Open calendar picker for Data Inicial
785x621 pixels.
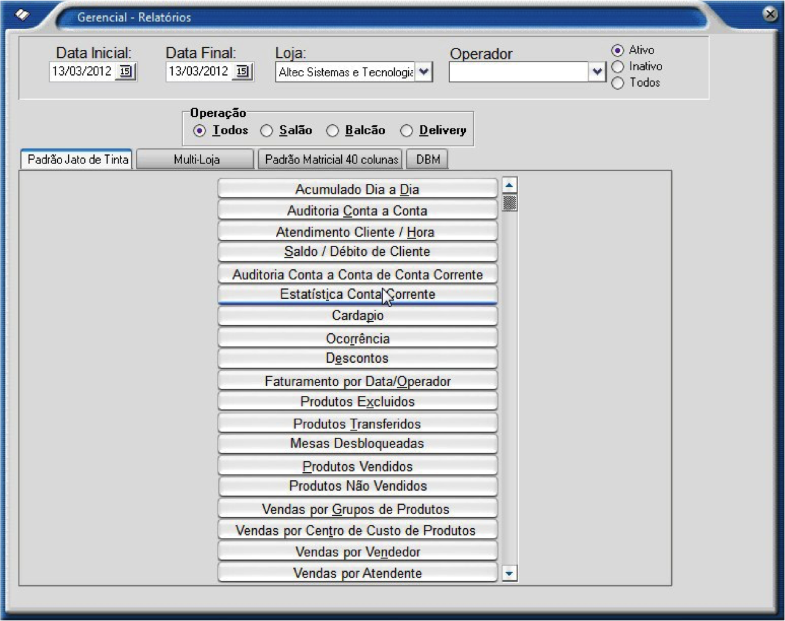point(125,71)
